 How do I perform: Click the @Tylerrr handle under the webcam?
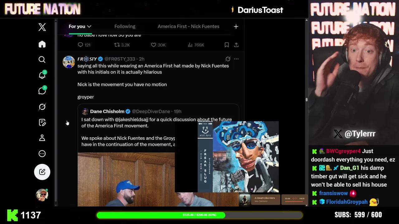click(360, 134)
